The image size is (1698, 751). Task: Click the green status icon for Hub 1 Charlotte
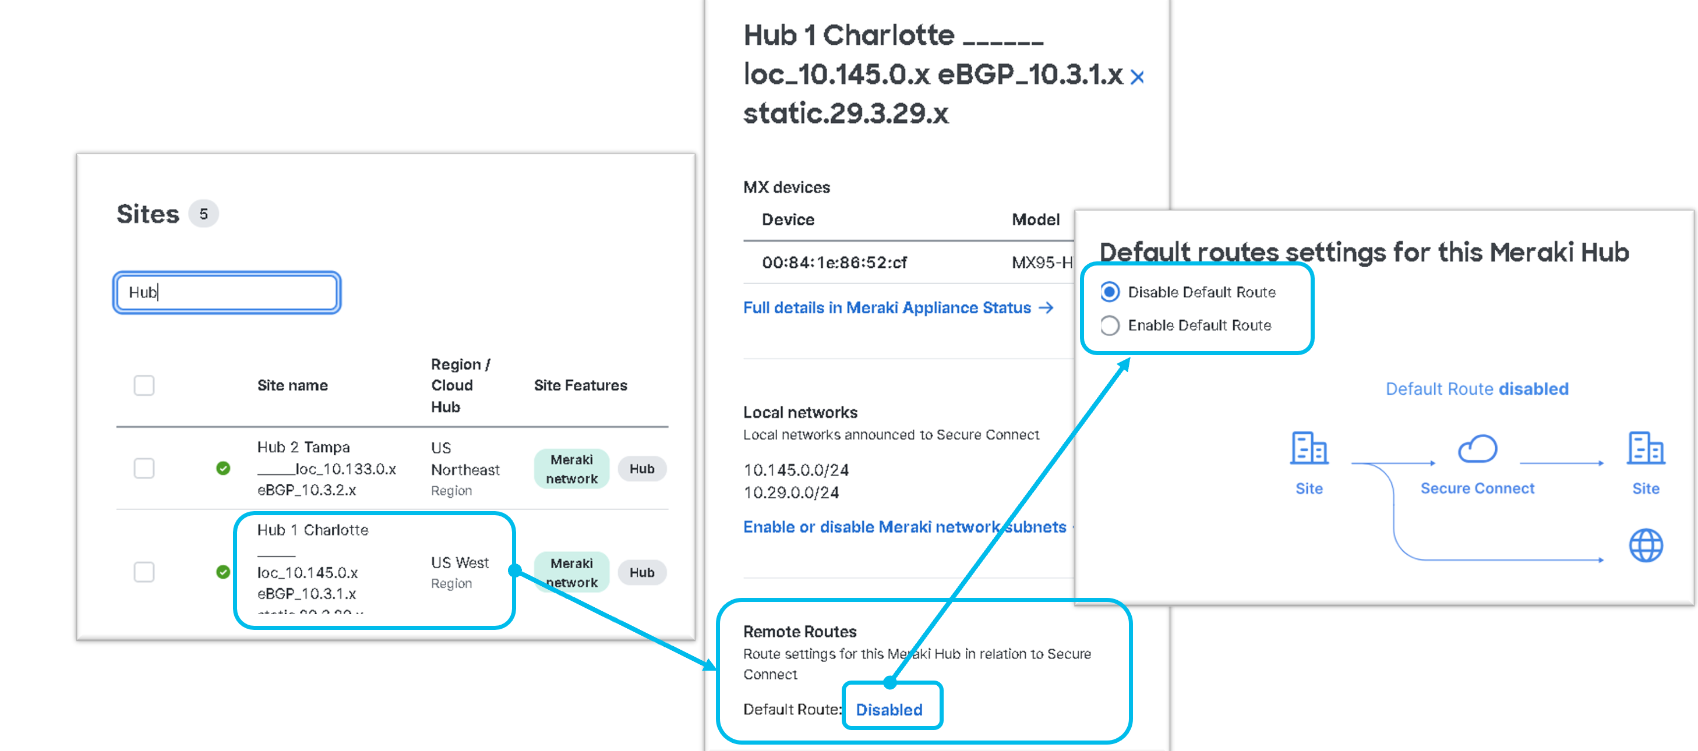point(223,572)
